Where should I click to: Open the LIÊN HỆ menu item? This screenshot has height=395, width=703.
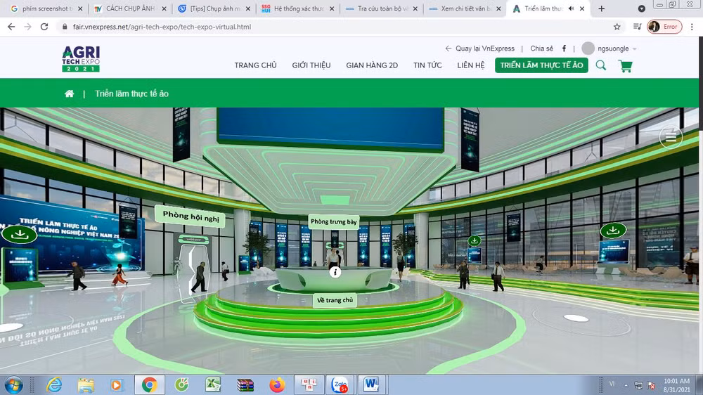click(471, 65)
